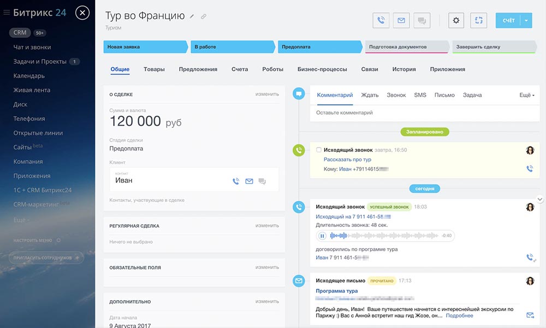
Task: Switch to the Товары tab
Action: [154, 69]
